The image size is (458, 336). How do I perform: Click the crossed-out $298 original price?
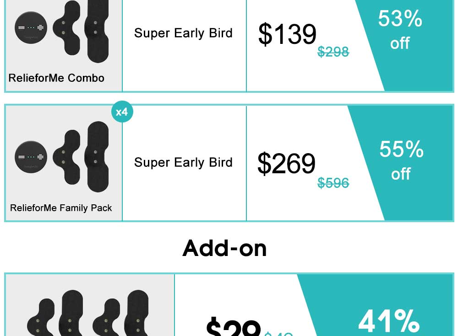pyautogui.click(x=333, y=52)
